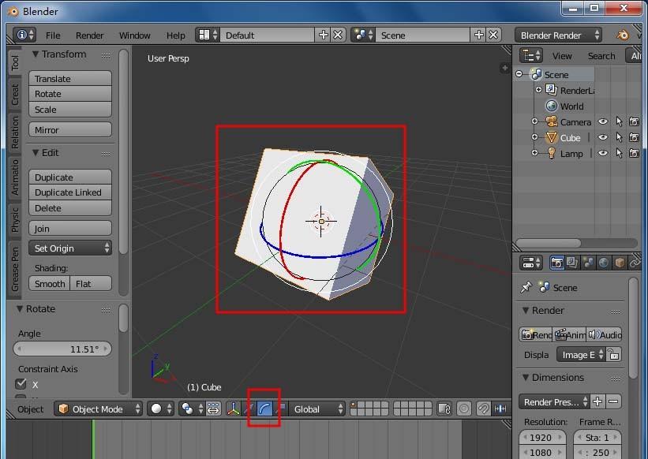
Task: Select the World properties globe icon
Action: (x=602, y=263)
